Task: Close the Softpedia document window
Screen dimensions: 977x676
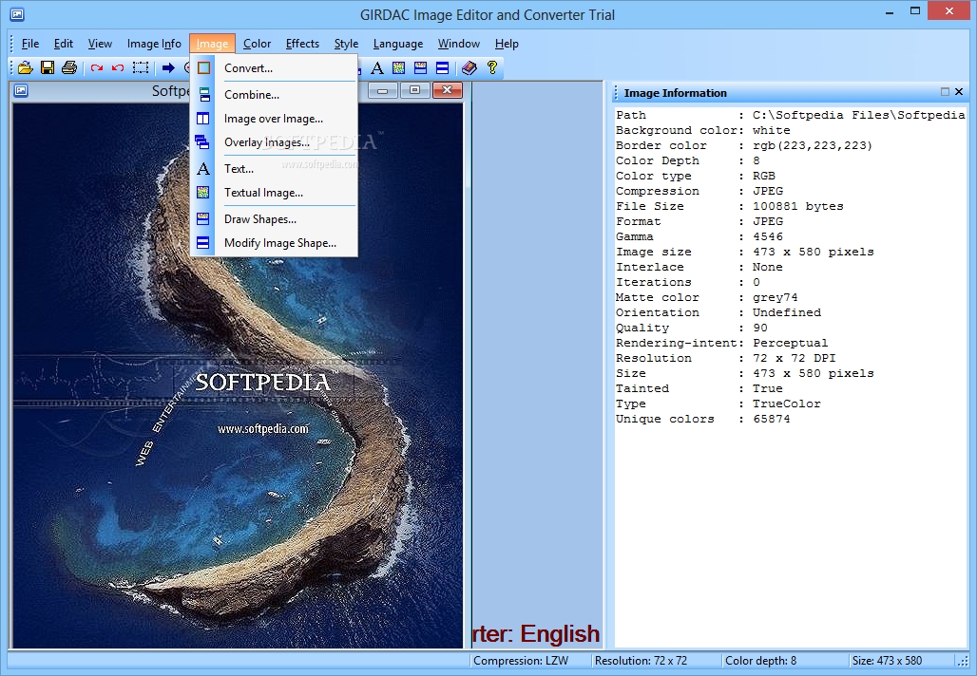Action: click(x=447, y=91)
